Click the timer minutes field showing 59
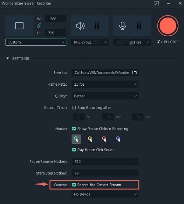Viewport: 184px width, 204px height. 108,117
